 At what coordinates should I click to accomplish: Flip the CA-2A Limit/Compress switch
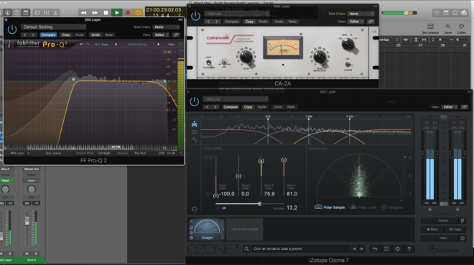coord(208,63)
